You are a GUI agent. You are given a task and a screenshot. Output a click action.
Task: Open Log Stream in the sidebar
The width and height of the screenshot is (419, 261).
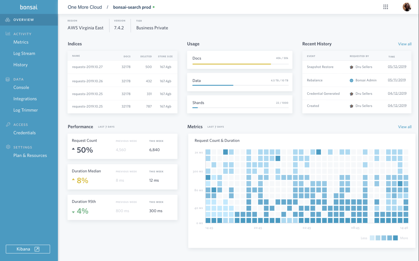click(x=24, y=54)
